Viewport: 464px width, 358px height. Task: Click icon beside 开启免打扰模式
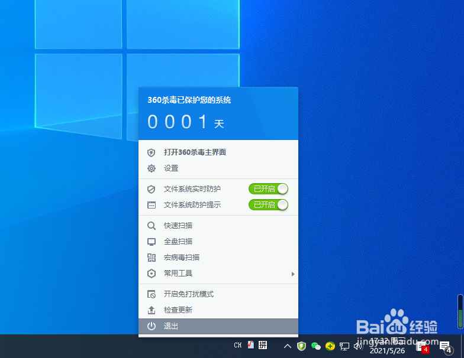coord(152,294)
